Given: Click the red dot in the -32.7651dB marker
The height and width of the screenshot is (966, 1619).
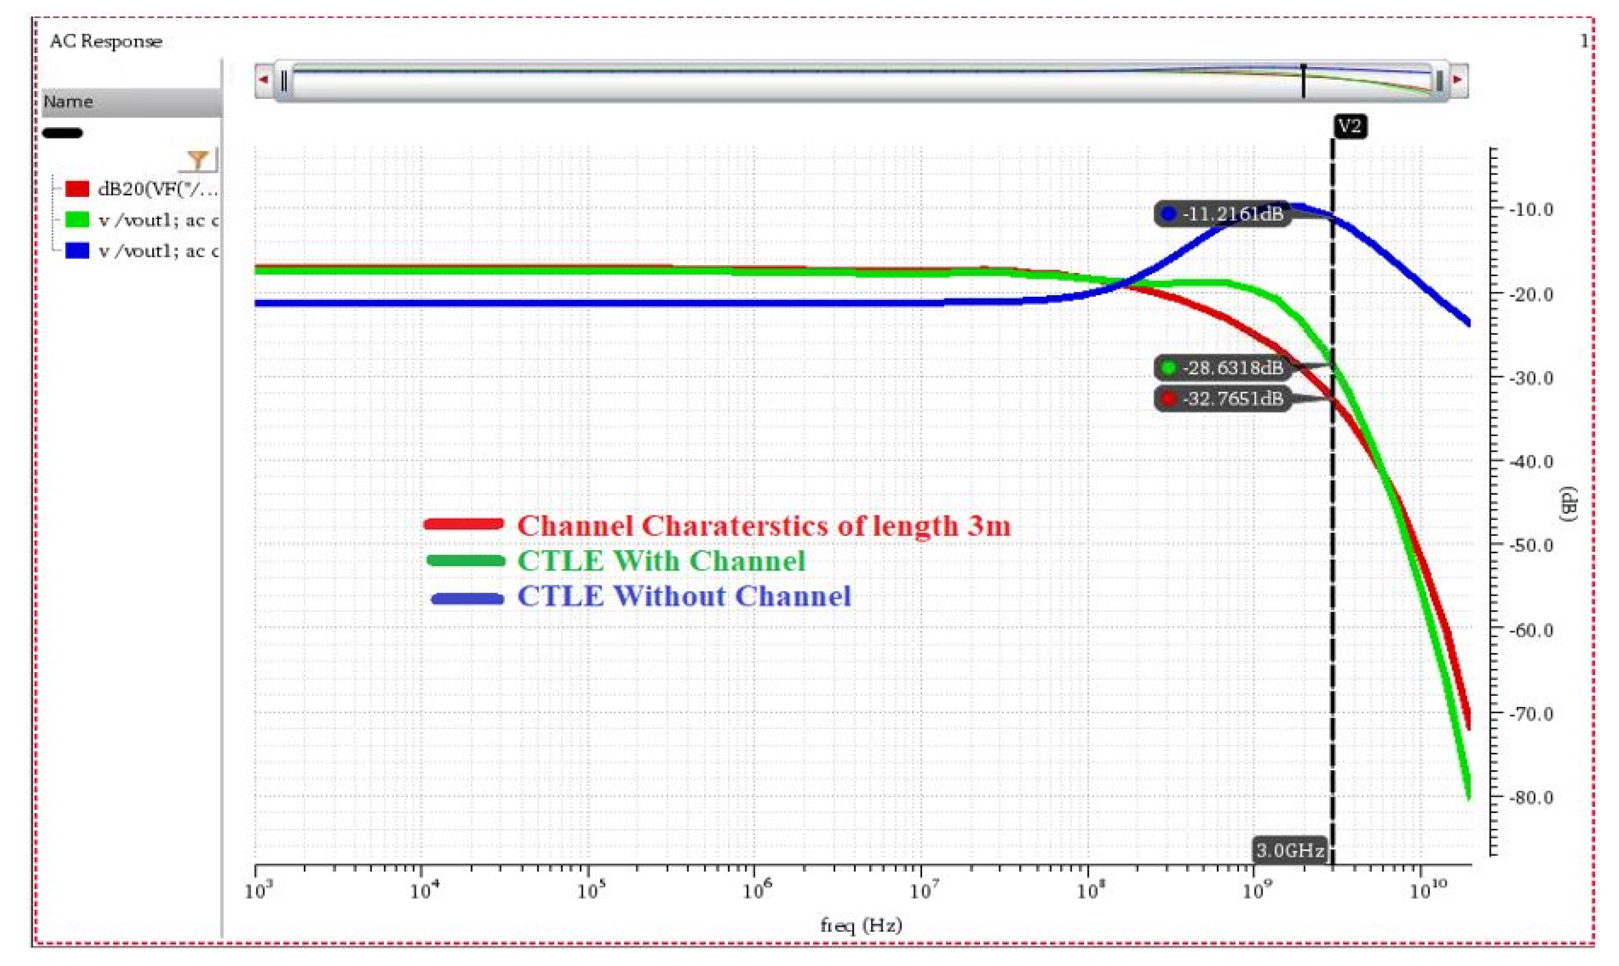Looking at the screenshot, I should tap(1169, 398).
